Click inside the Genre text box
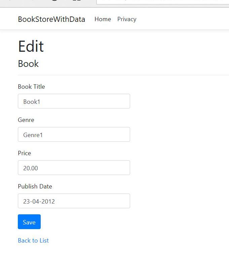This screenshot has width=229, height=258. point(74,134)
